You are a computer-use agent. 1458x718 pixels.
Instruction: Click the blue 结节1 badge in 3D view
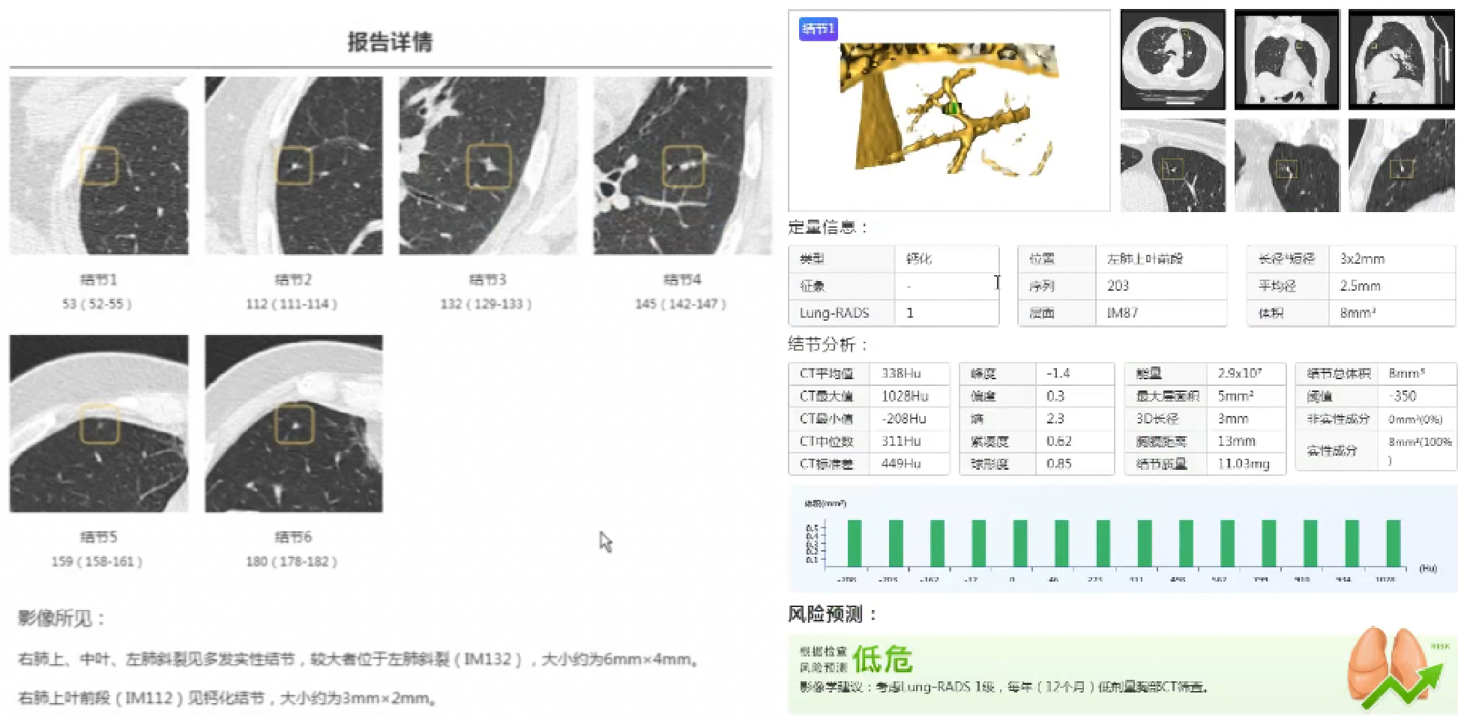(818, 29)
